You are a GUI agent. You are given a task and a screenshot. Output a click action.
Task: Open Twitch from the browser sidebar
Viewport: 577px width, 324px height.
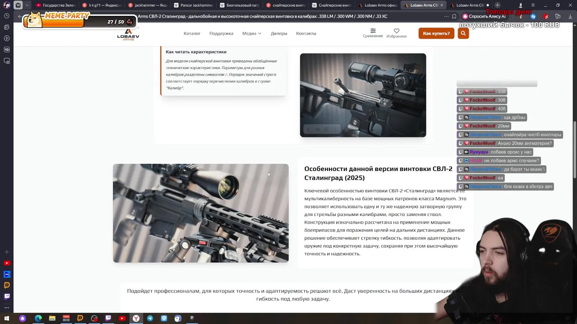[x=7, y=296]
